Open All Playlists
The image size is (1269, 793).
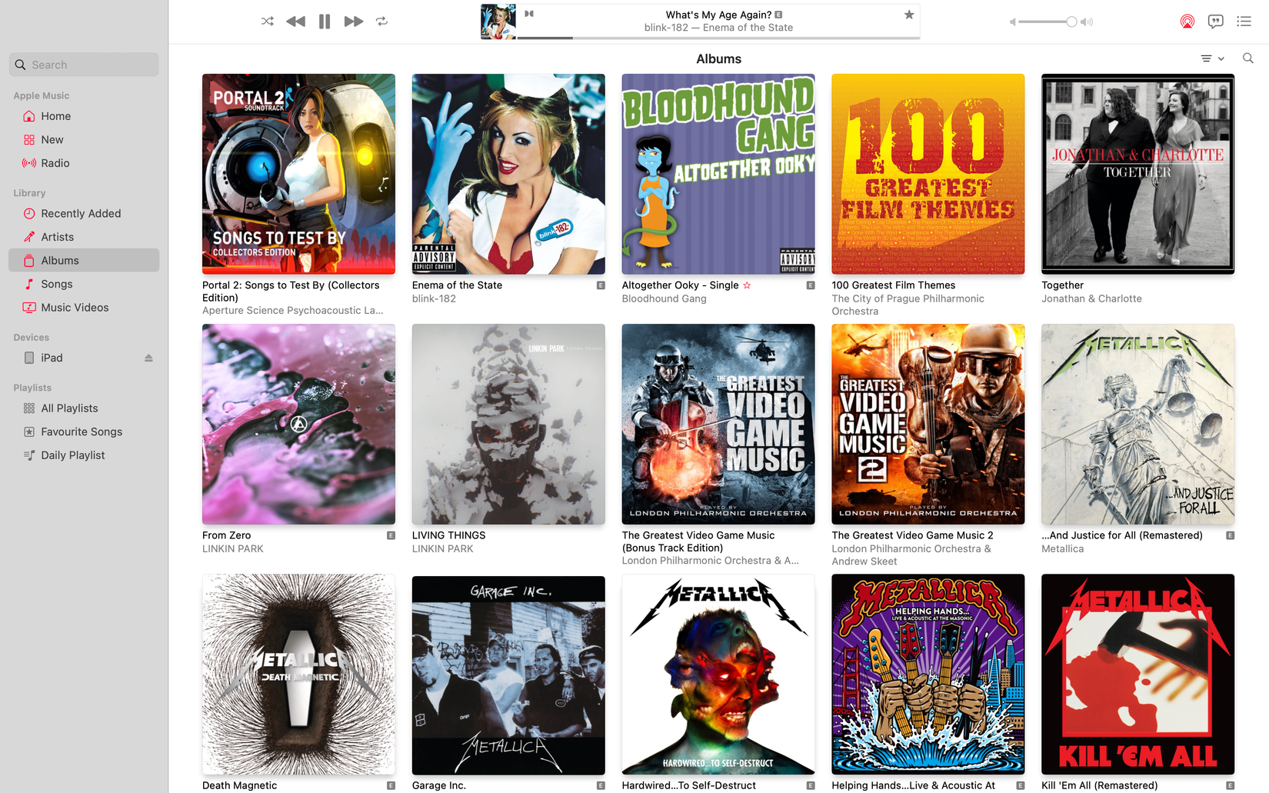point(84,408)
